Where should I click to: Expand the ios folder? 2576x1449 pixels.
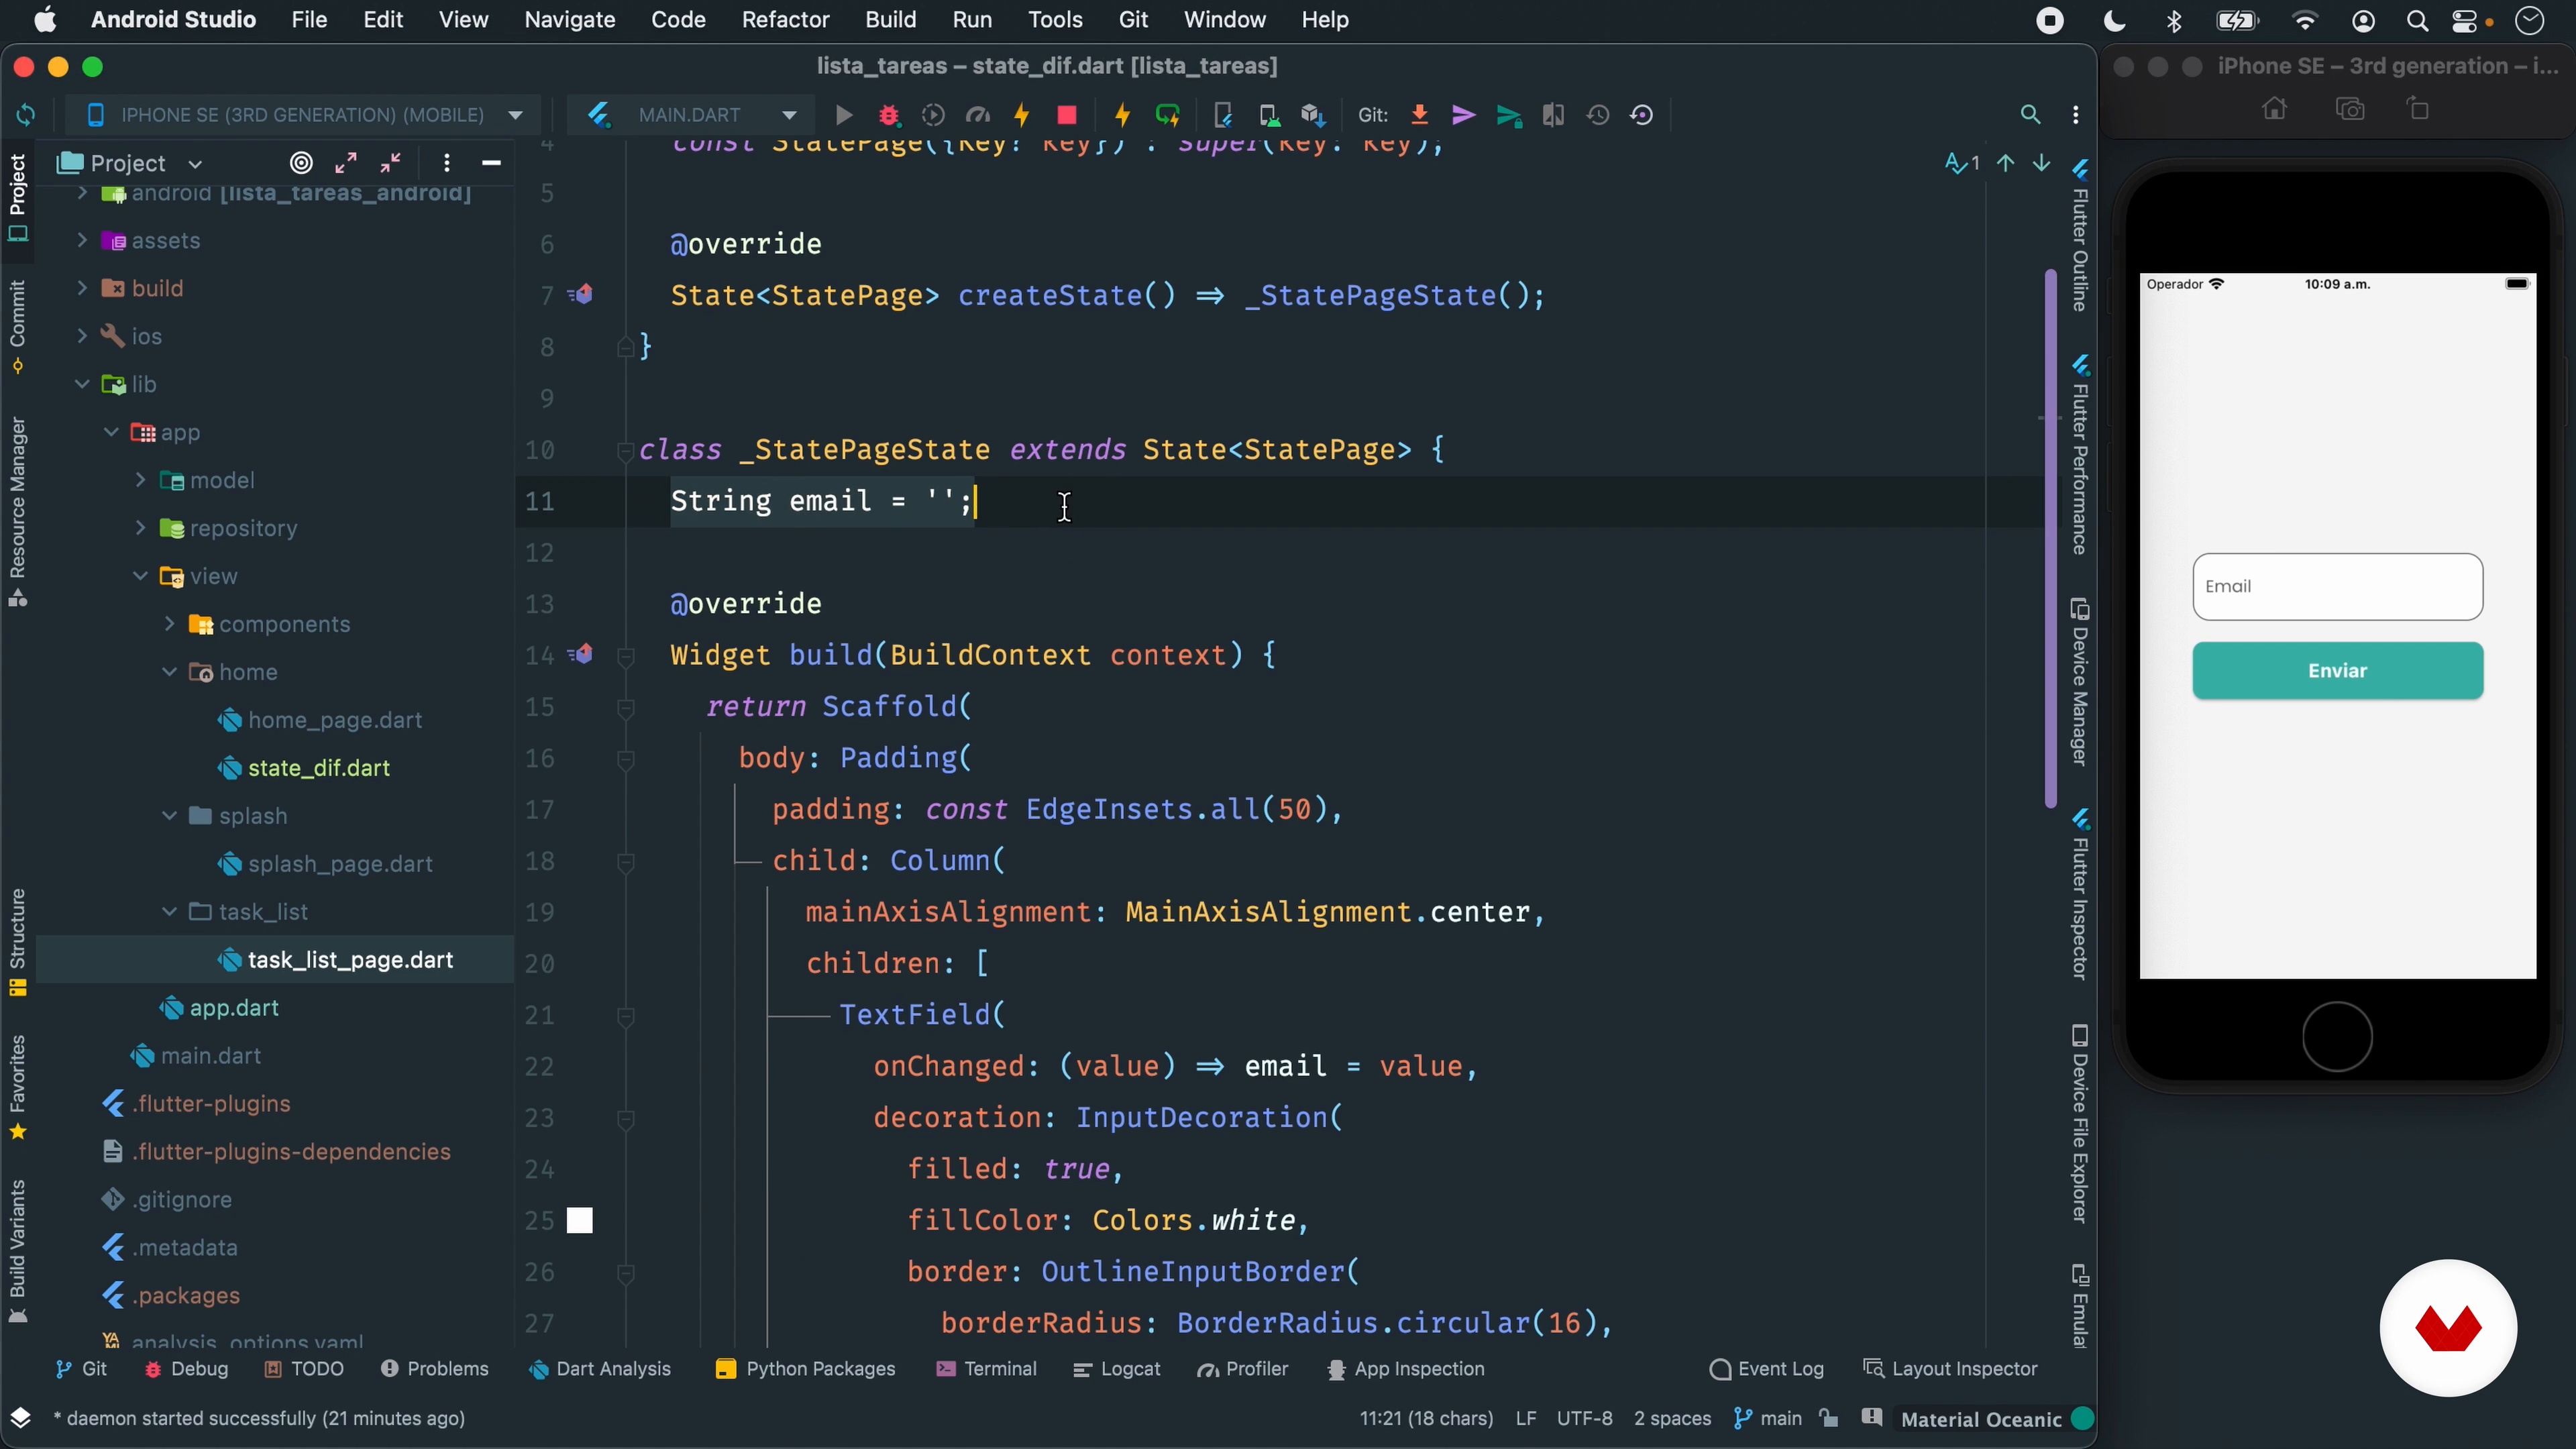pos(82,336)
